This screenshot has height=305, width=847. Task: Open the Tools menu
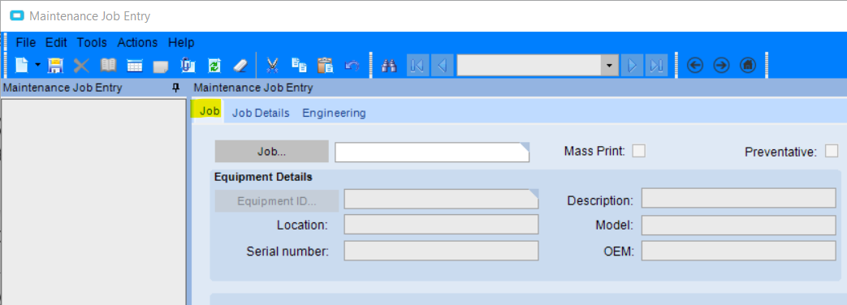(92, 43)
